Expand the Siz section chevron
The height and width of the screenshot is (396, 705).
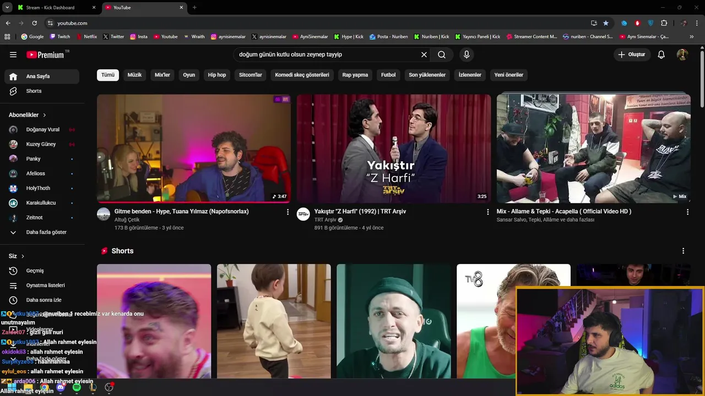23,256
